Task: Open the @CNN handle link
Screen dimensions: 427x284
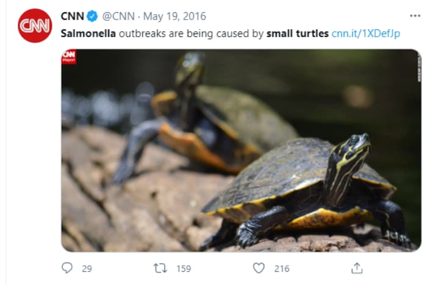Action: (118, 16)
